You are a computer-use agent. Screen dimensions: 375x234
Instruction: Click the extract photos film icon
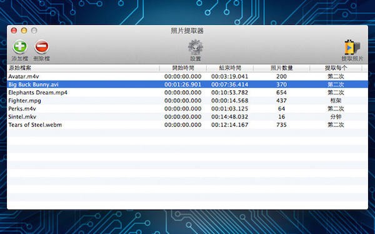click(x=352, y=47)
